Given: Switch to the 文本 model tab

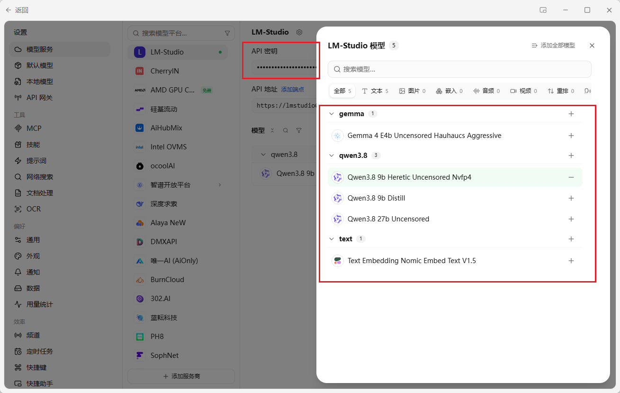Looking at the screenshot, I should pyautogui.click(x=375, y=91).
